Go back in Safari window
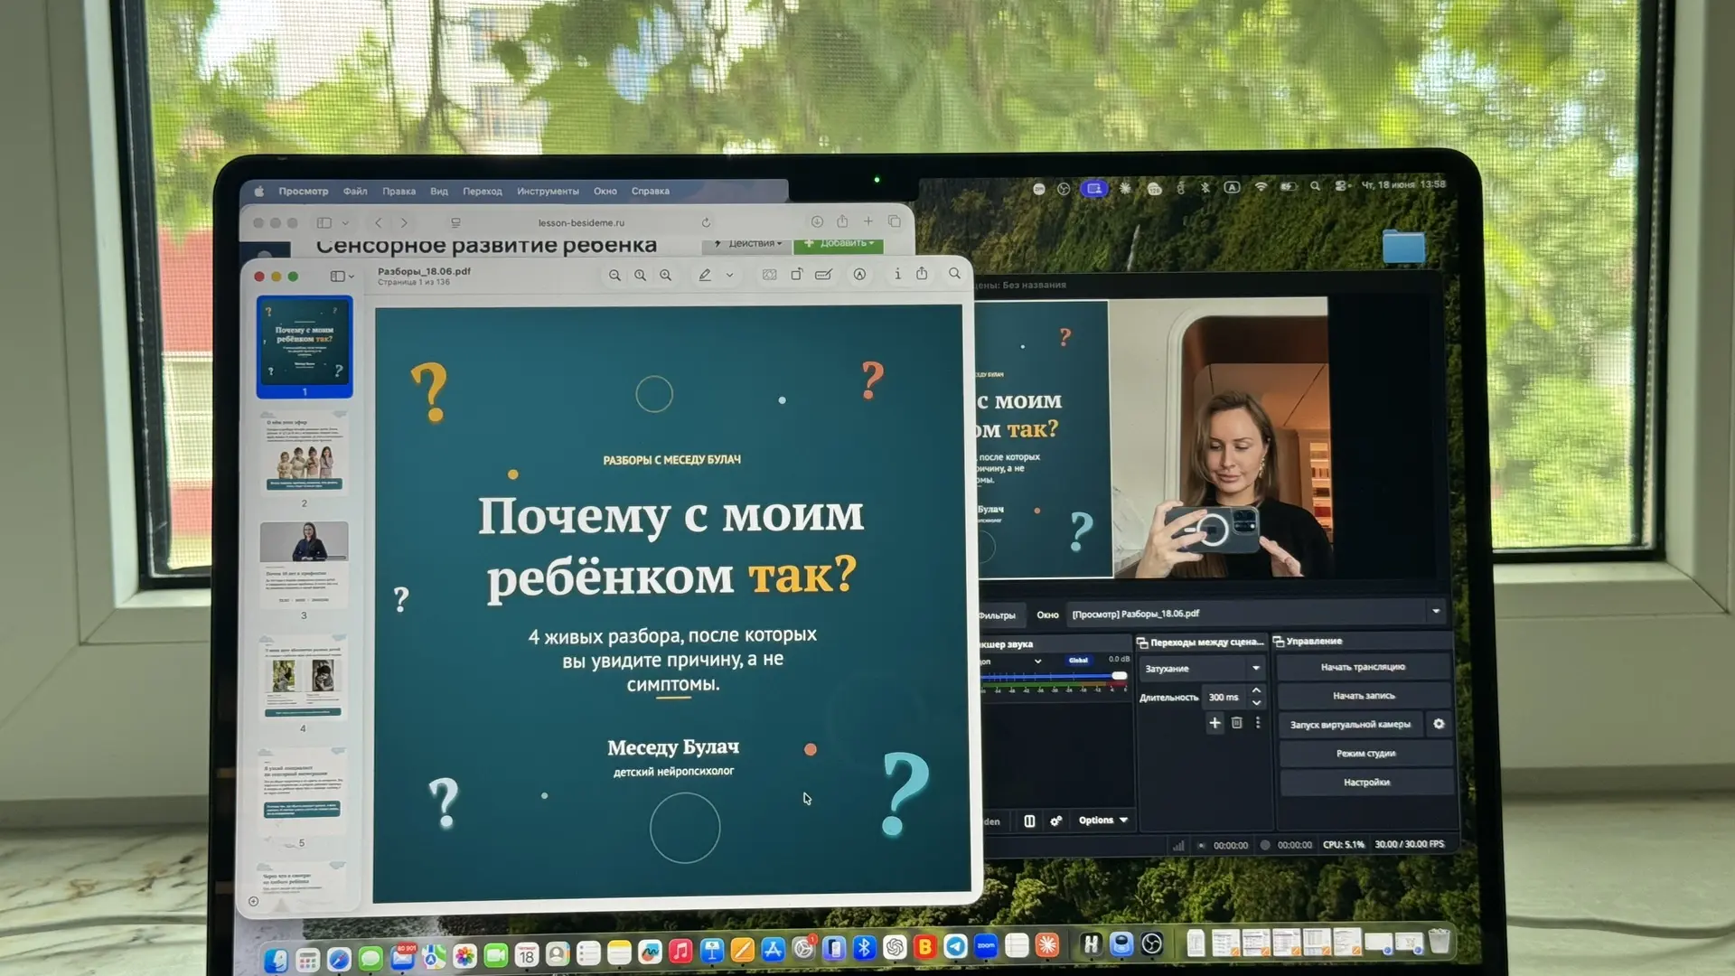 point(379,222)
